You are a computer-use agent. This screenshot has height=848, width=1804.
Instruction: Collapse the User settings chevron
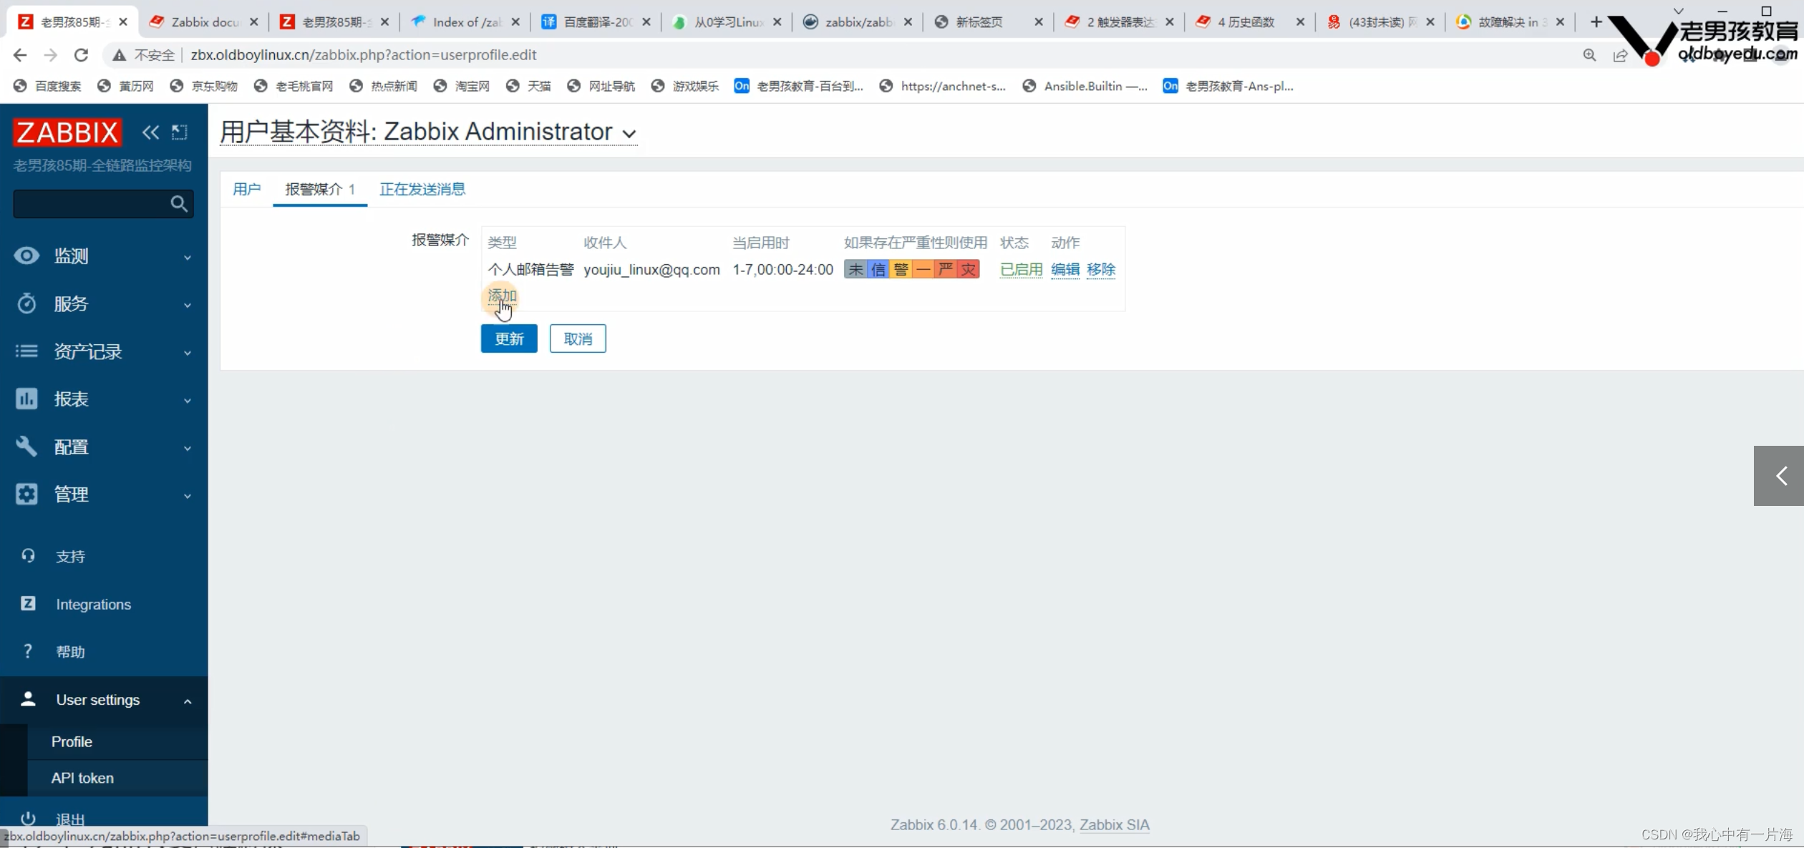[x=188, y=701]
